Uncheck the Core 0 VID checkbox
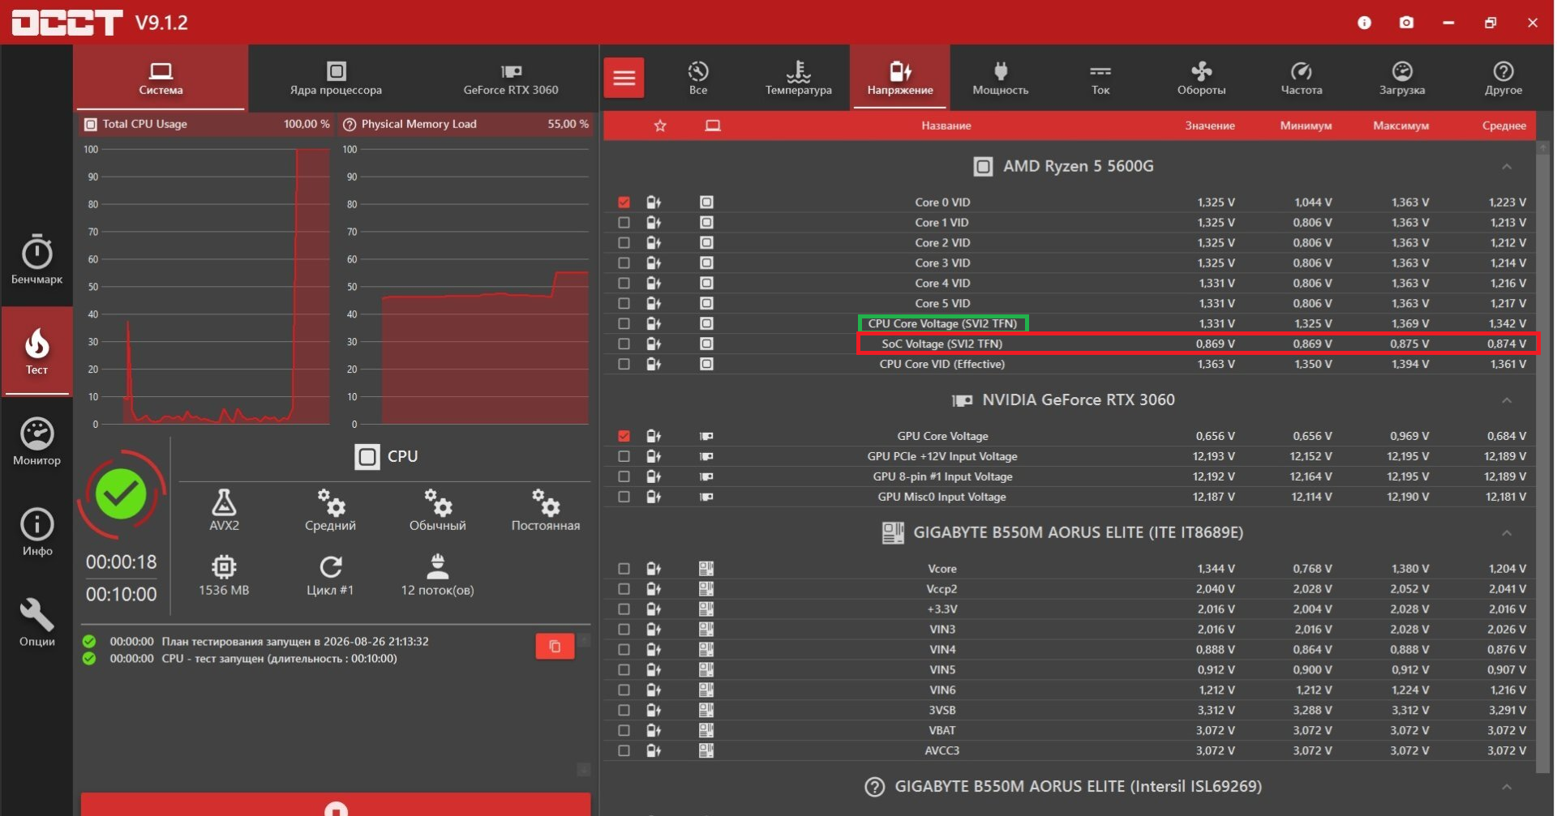The height and width of the screenshot is (816, 1557). [x=624, y=202]
